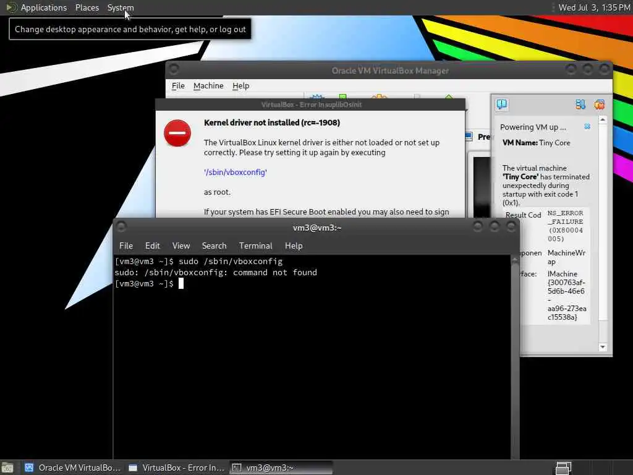Click the Kernel driver not installed heading
The height and width of the screenshot is (475, 633).
[272, 122]
